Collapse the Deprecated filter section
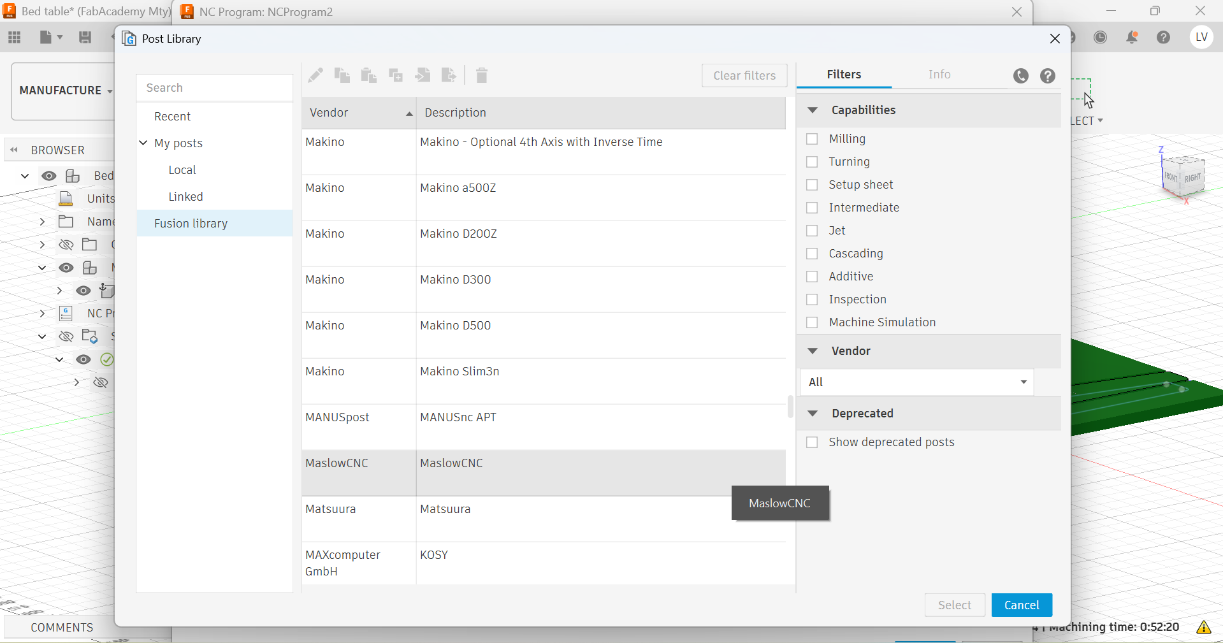 [813, 414]
